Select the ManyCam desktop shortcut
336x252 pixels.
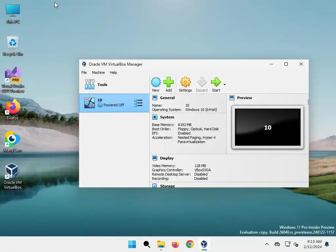[13, 142]
